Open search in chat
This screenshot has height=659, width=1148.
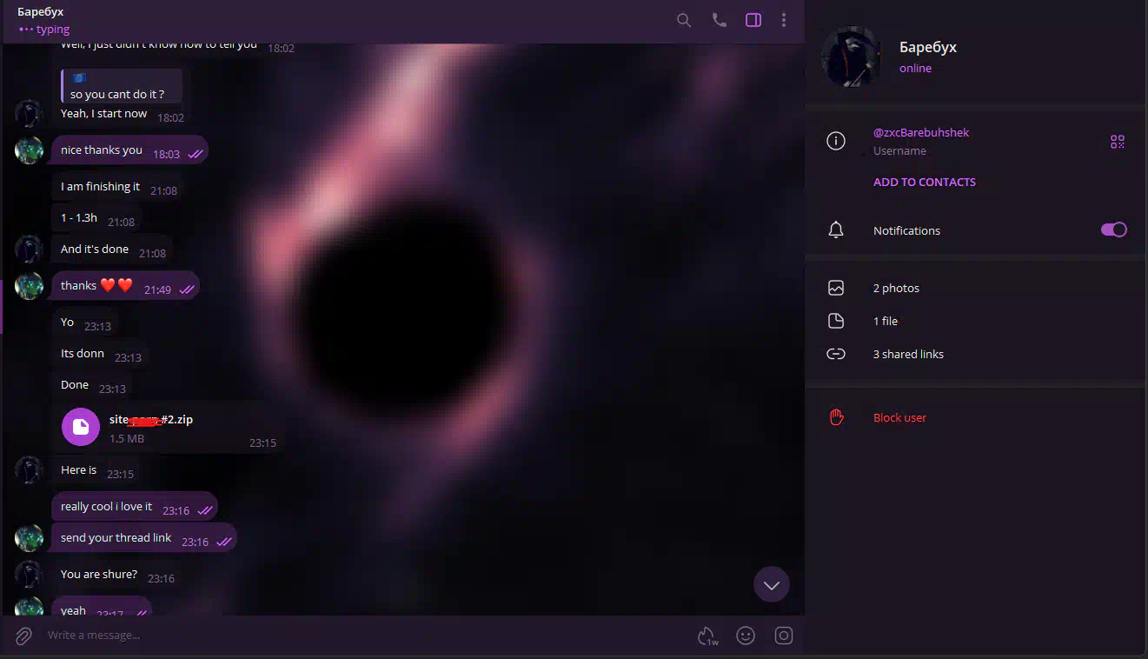(x=684, y=20)
